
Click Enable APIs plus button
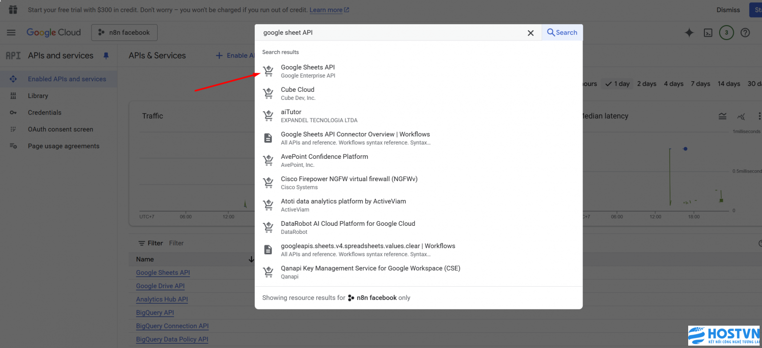[235, 56]
